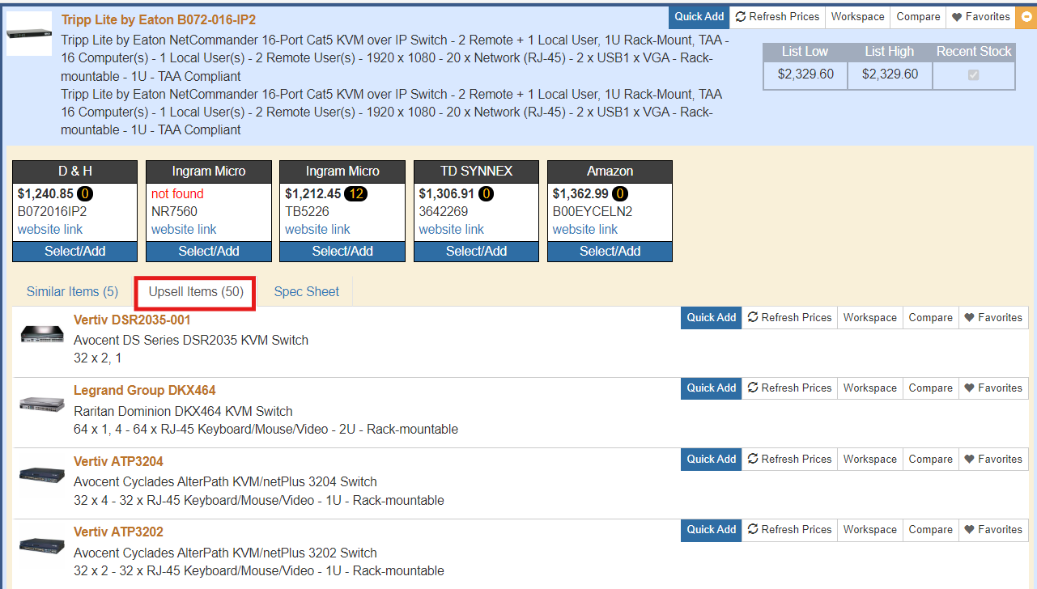Click Select/Add under Amazon
1037x589 pixels.
610,252
